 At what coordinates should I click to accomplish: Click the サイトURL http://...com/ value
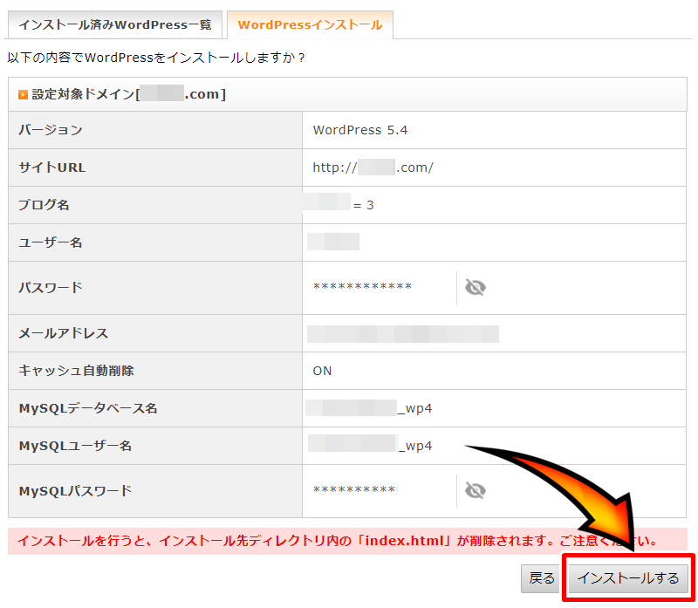373,167
